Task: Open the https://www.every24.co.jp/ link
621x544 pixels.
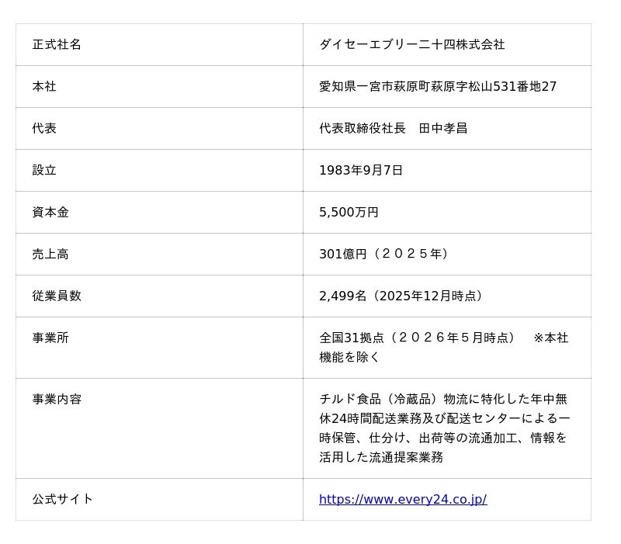Action: coord(403,499)
